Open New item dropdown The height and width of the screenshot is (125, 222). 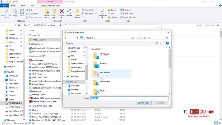coord(88,10)
